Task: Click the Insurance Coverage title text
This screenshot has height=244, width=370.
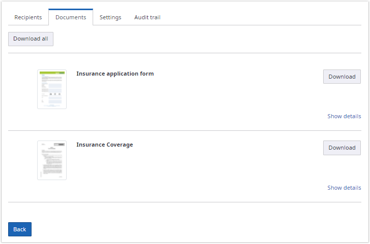Action: tap(104, 145)
